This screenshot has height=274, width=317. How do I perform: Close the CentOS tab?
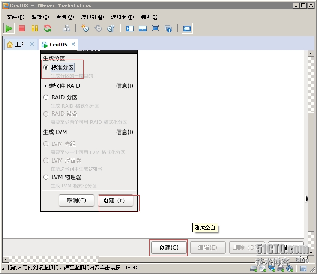click(73, 44)
